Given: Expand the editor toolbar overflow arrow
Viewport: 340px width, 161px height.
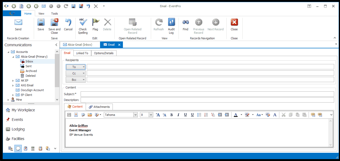Looking at the screenshot, I should click(x=331, y=115).
